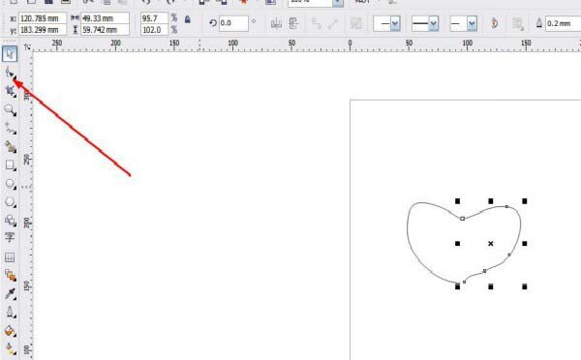Activate the Zoom magnifier tool
Viewport: 581px width, 360px height.
tap(10, 109)
